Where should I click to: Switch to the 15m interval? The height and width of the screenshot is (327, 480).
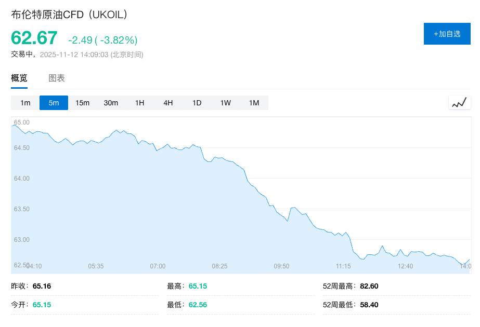[82, 103]
